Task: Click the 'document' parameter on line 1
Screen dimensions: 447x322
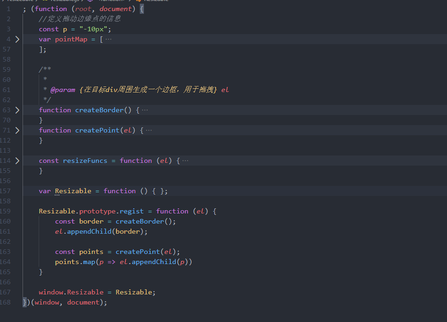Action: [x=115, y=9]
